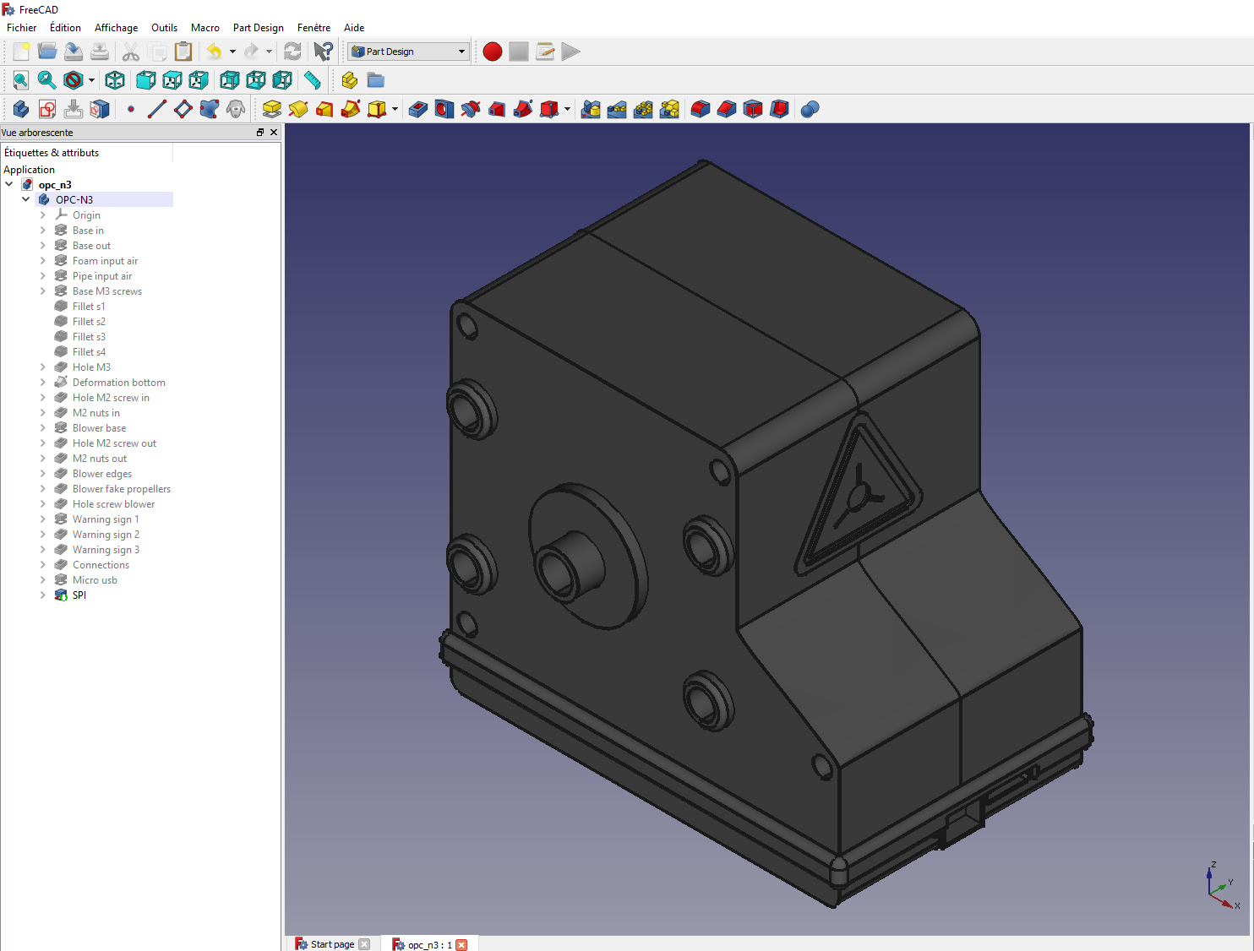Start macro recording with the red circle
Viewport: 1254px width, 951px height.
493,52
